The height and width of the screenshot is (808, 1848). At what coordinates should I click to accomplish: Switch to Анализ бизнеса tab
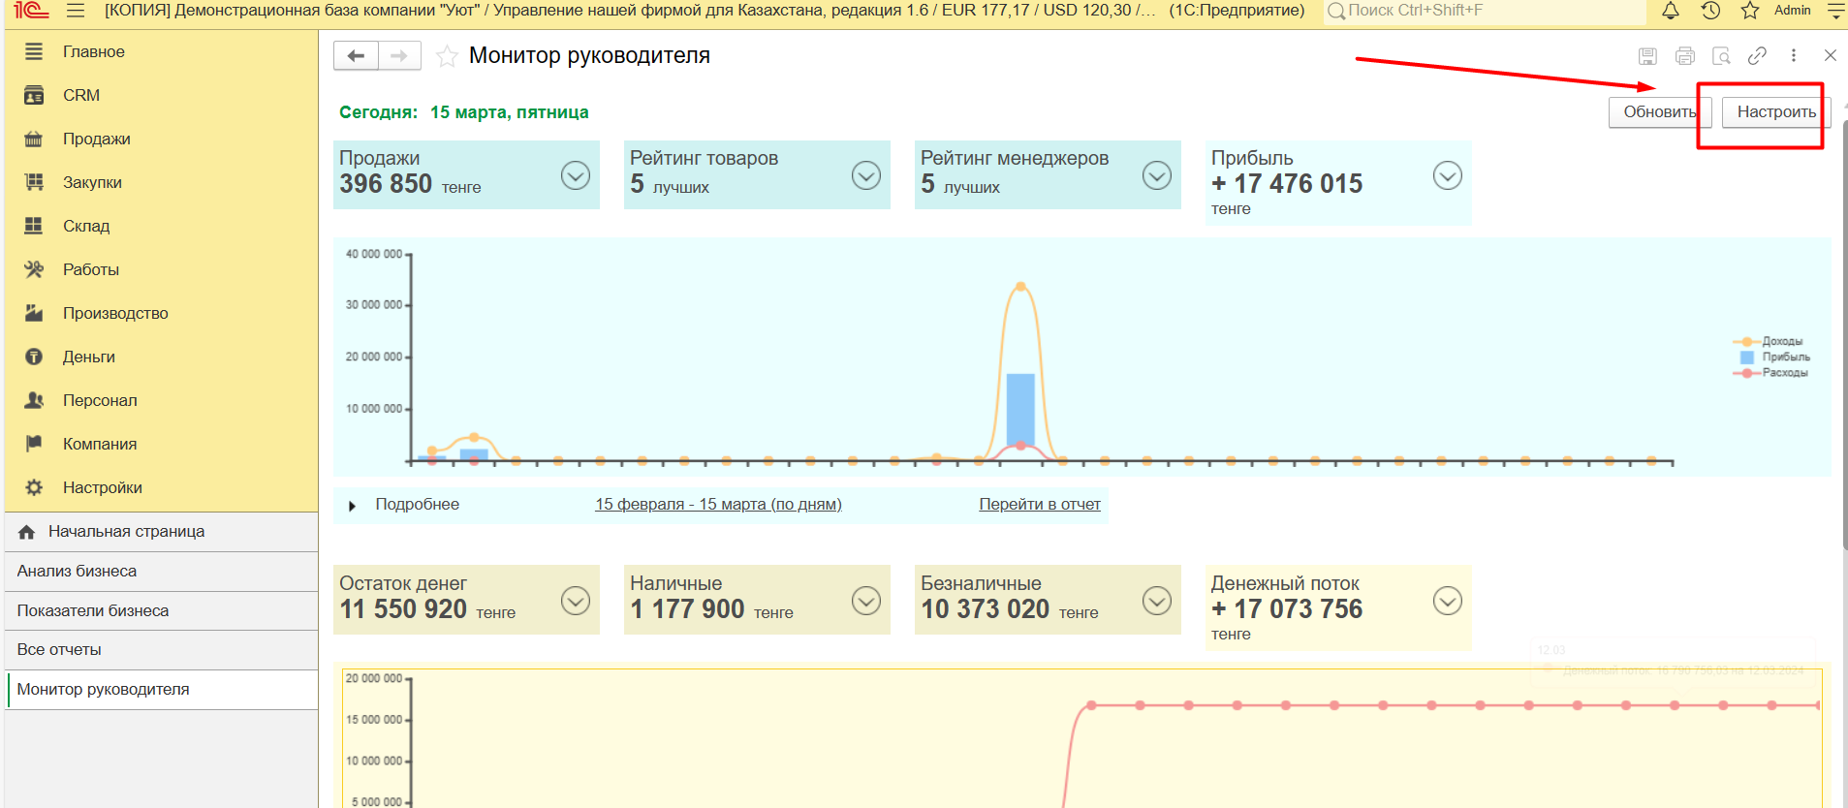point(77,571)
